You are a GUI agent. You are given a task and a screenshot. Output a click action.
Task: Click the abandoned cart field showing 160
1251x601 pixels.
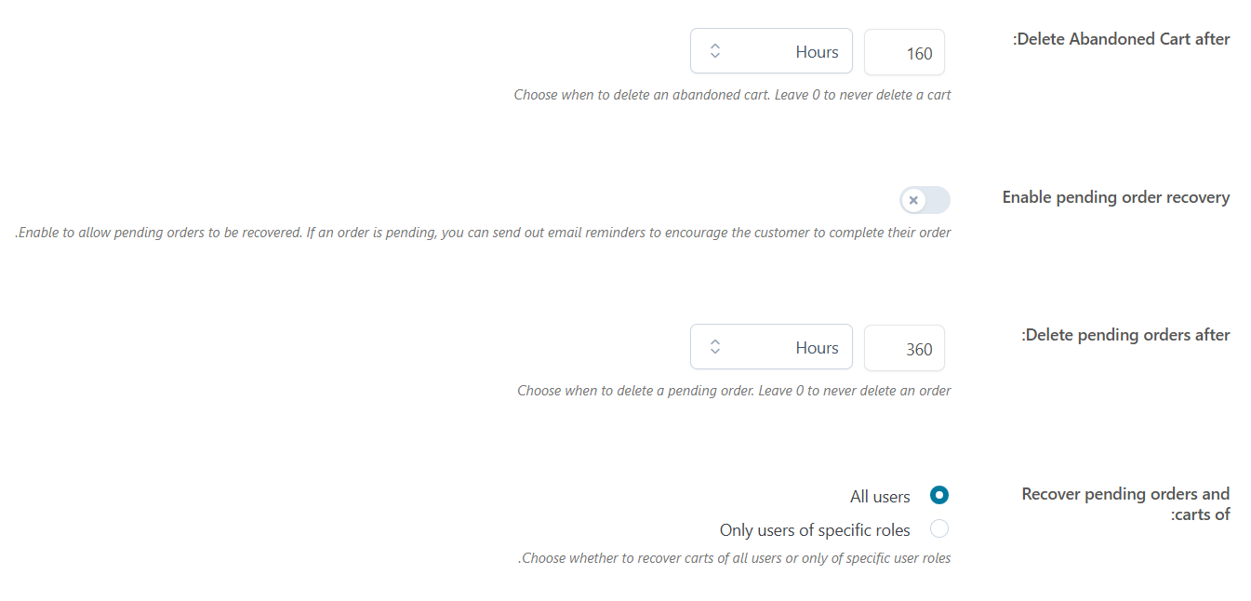click(x=904, y=52)
